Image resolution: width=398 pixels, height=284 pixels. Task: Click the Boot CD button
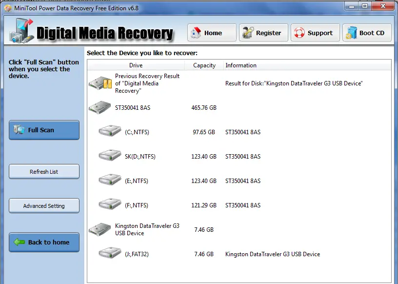point(367,33)
